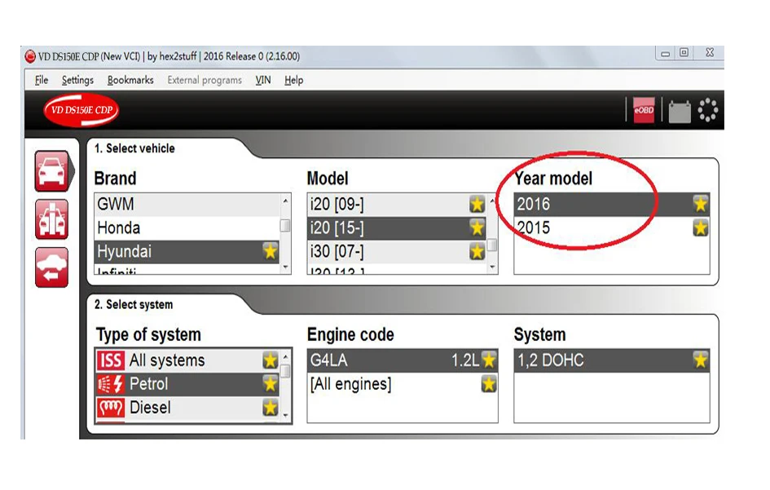Choose year model 2015
The image size is (770, 490).
611,227
